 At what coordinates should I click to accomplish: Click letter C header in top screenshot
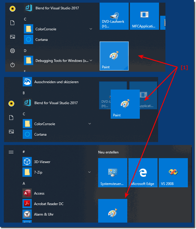25,19
